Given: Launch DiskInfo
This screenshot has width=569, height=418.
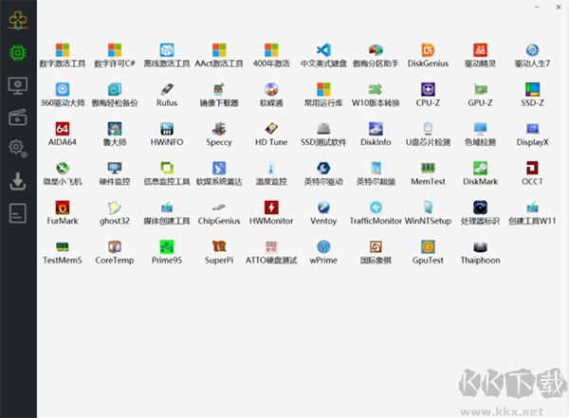Looking at the screenshot, I should (x=376, y=135).
